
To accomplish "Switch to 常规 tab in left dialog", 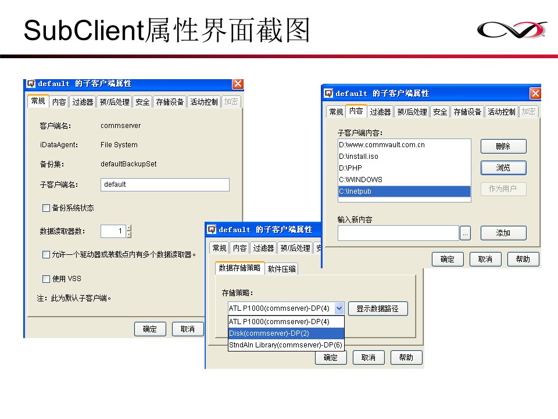I will (x=38, y=101).
